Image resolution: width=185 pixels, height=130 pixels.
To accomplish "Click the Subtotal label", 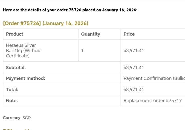I will coord(16,68).
